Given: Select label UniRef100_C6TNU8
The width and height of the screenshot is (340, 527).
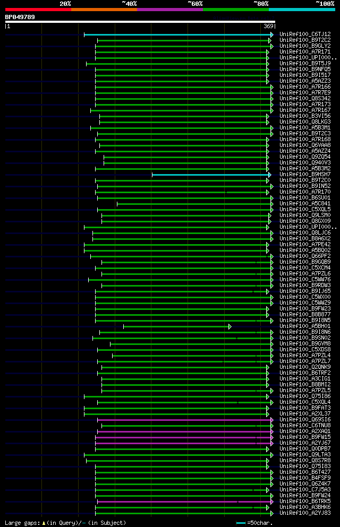Looking at the screenshot, I should 305,426.
